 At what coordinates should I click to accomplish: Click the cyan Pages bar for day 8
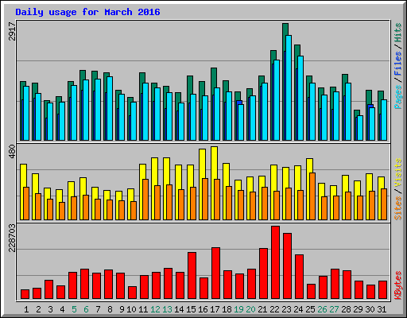click(x=110, y=108)
